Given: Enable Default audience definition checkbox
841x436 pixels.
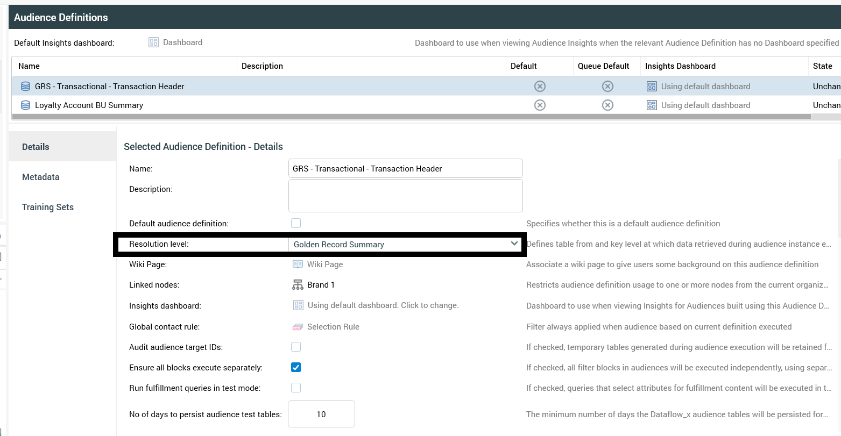Looking at the screenshot, I should [x=296, y=223].
